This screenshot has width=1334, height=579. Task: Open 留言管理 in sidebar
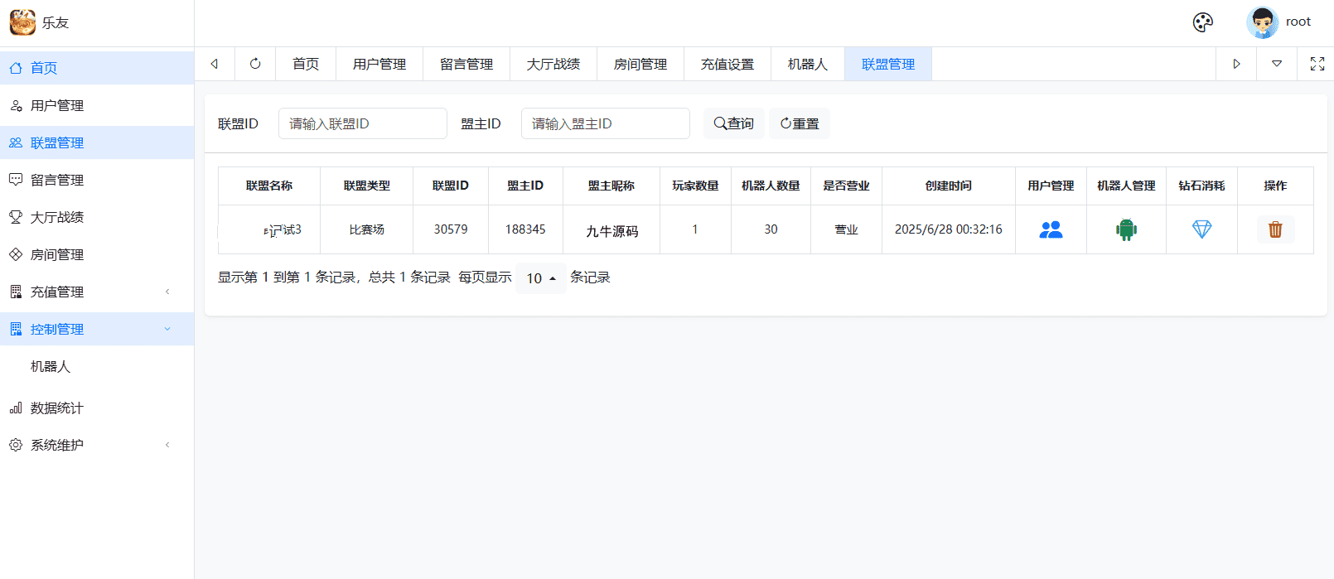(97, 180)
